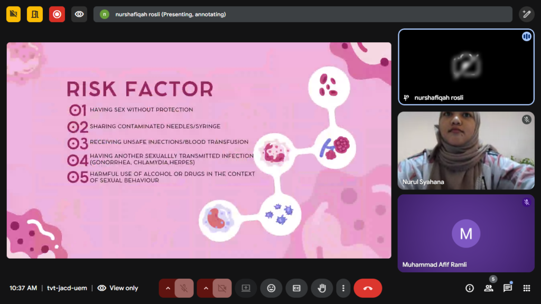Toggle the muted microphone button
This screenshot has height=304, width=541.
(x=184, y=288)
